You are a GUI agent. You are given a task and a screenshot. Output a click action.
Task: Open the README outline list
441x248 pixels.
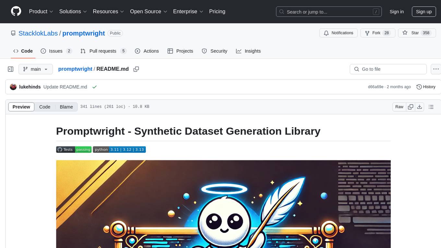click(x=431, y=107)
